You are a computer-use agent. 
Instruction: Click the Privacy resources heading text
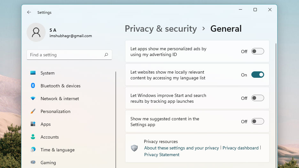point(161,141)
